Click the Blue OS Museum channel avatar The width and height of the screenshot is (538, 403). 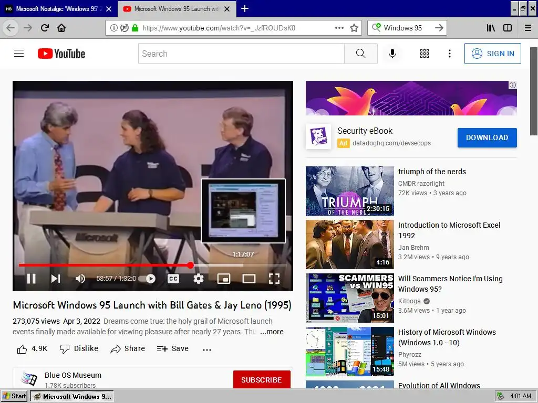29,379
